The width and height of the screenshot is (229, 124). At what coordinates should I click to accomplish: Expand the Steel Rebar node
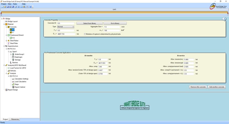[6, 41]
